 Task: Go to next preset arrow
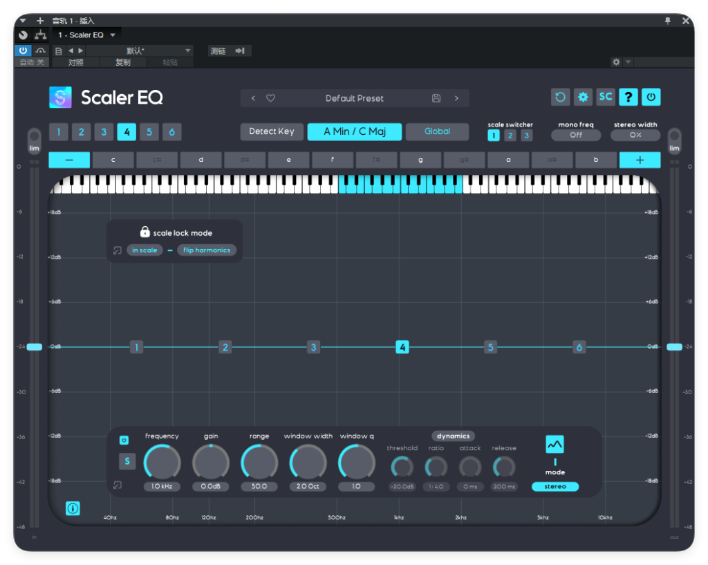tap(456, 98)
